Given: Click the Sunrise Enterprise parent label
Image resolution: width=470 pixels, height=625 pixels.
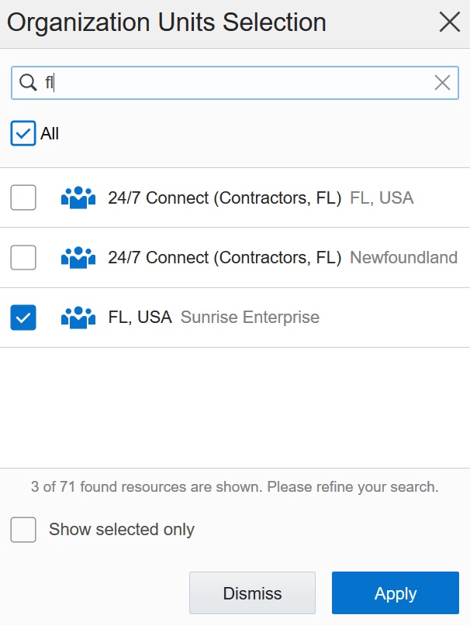Looking at the screenshot, I should point(250,318).
